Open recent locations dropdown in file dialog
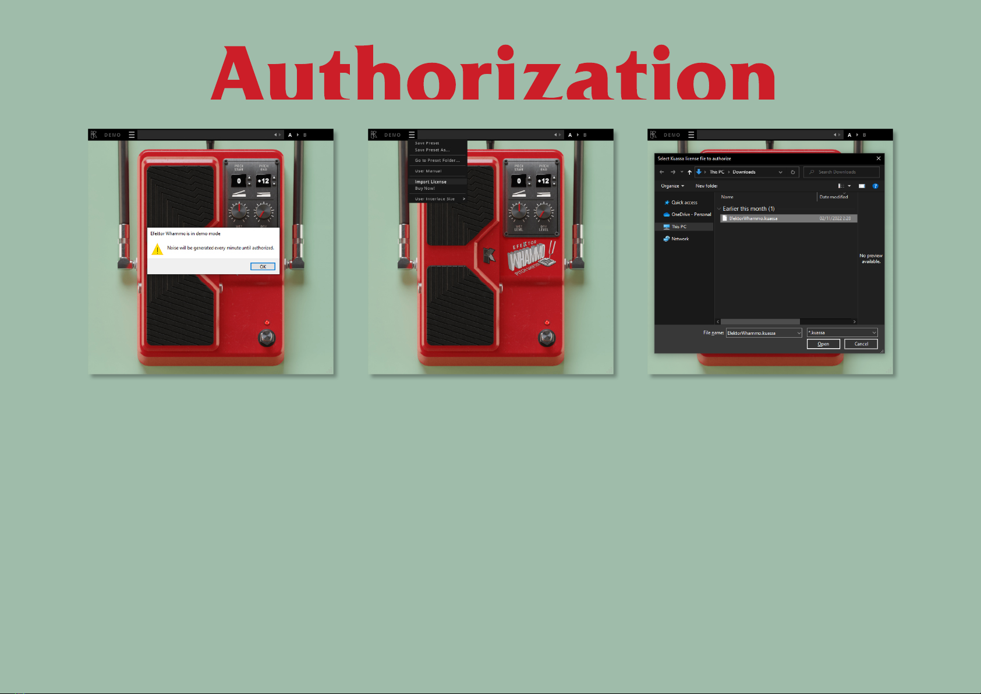 (682, 172)
